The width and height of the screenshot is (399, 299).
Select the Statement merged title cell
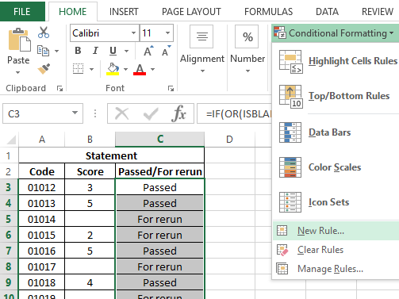click(x=111, y=155)
